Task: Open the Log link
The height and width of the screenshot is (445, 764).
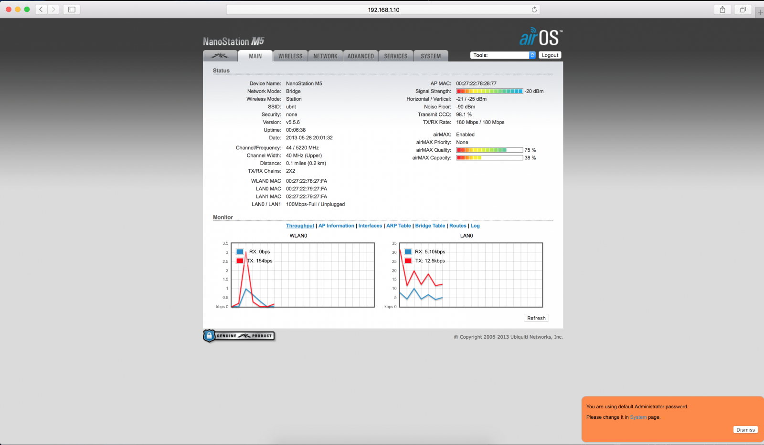Action: click(475, 226)
